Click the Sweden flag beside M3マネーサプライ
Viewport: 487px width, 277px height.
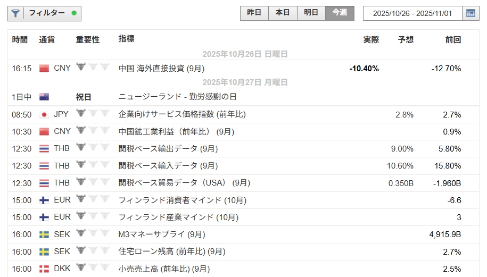coord(44,234)
